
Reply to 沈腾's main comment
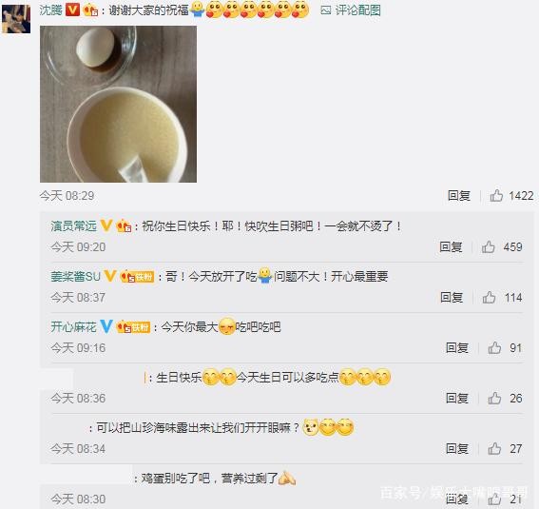(459, 195)
